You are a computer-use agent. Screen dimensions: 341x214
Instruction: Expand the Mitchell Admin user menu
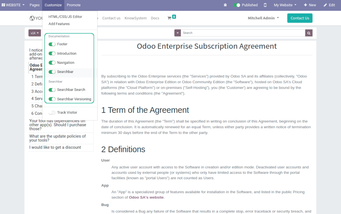[x=263, y=18]
